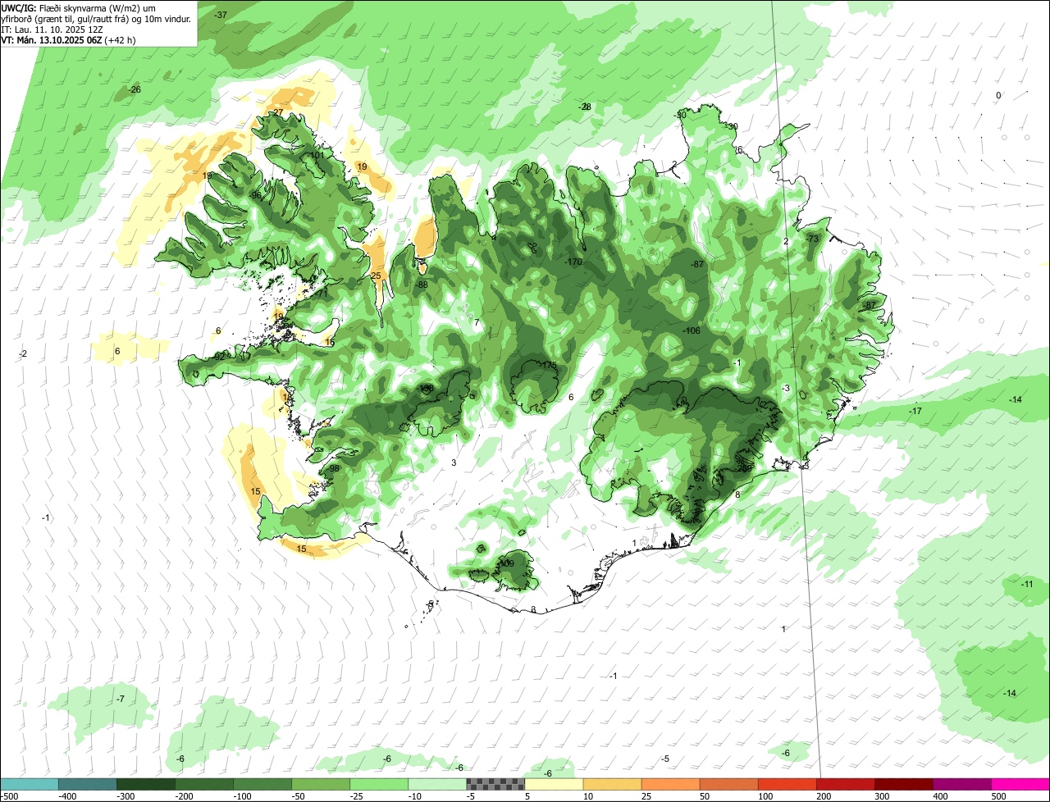
Task: Click the legend swatch between -500 and -400
Action: tap(30, 784)
